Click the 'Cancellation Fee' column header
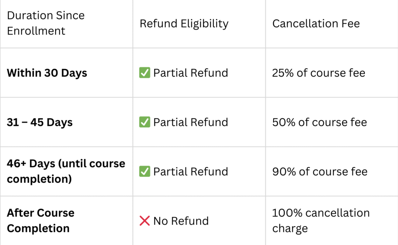The height and width of the screenshot is (245, 398). click(316, 23)
